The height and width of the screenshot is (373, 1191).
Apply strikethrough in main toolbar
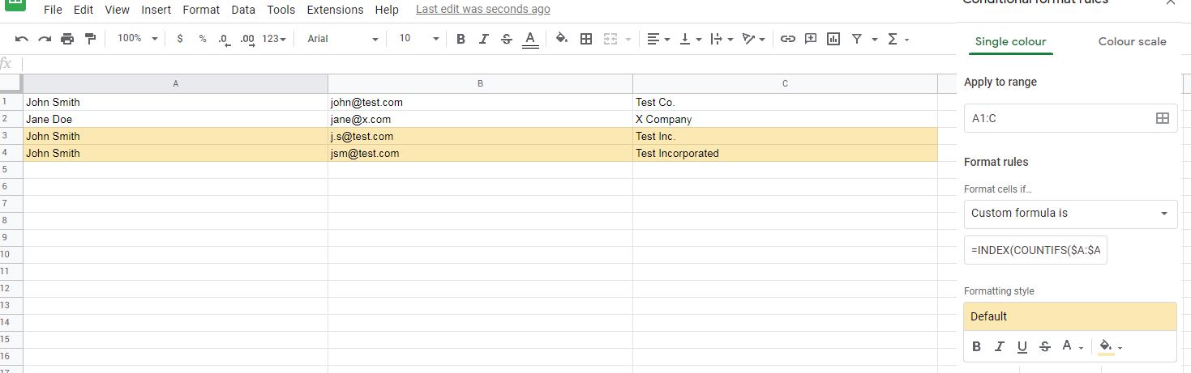pos(507,39)
